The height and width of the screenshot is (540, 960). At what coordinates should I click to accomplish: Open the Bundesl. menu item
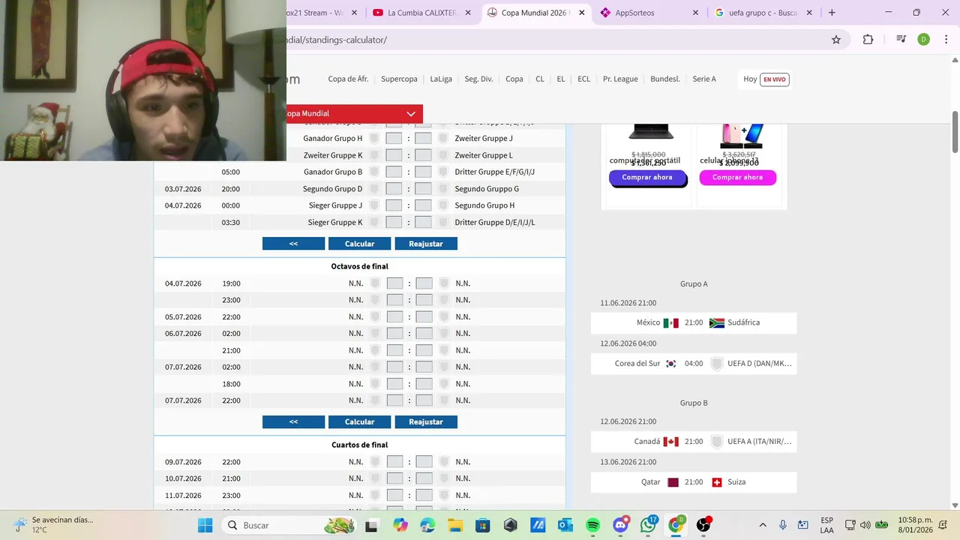pyautogui.click(x=665, y=79)
